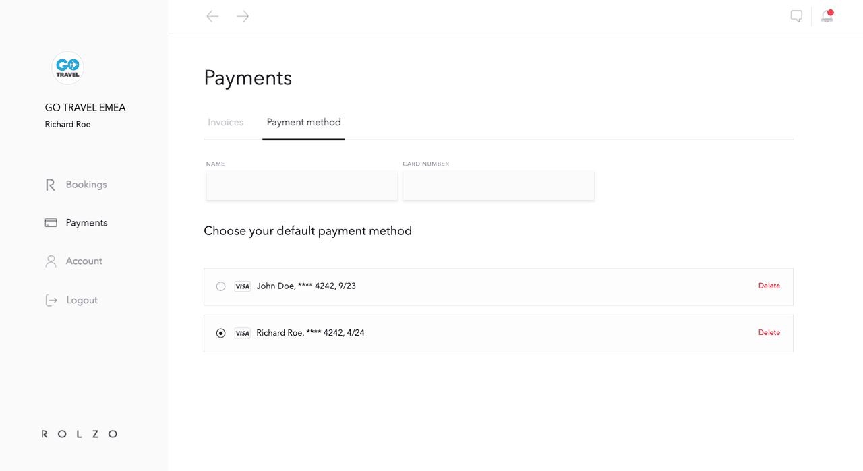The image size is (863, 471).
Task: Click the Logout icon in sidebar
Action: pos(51,301)
